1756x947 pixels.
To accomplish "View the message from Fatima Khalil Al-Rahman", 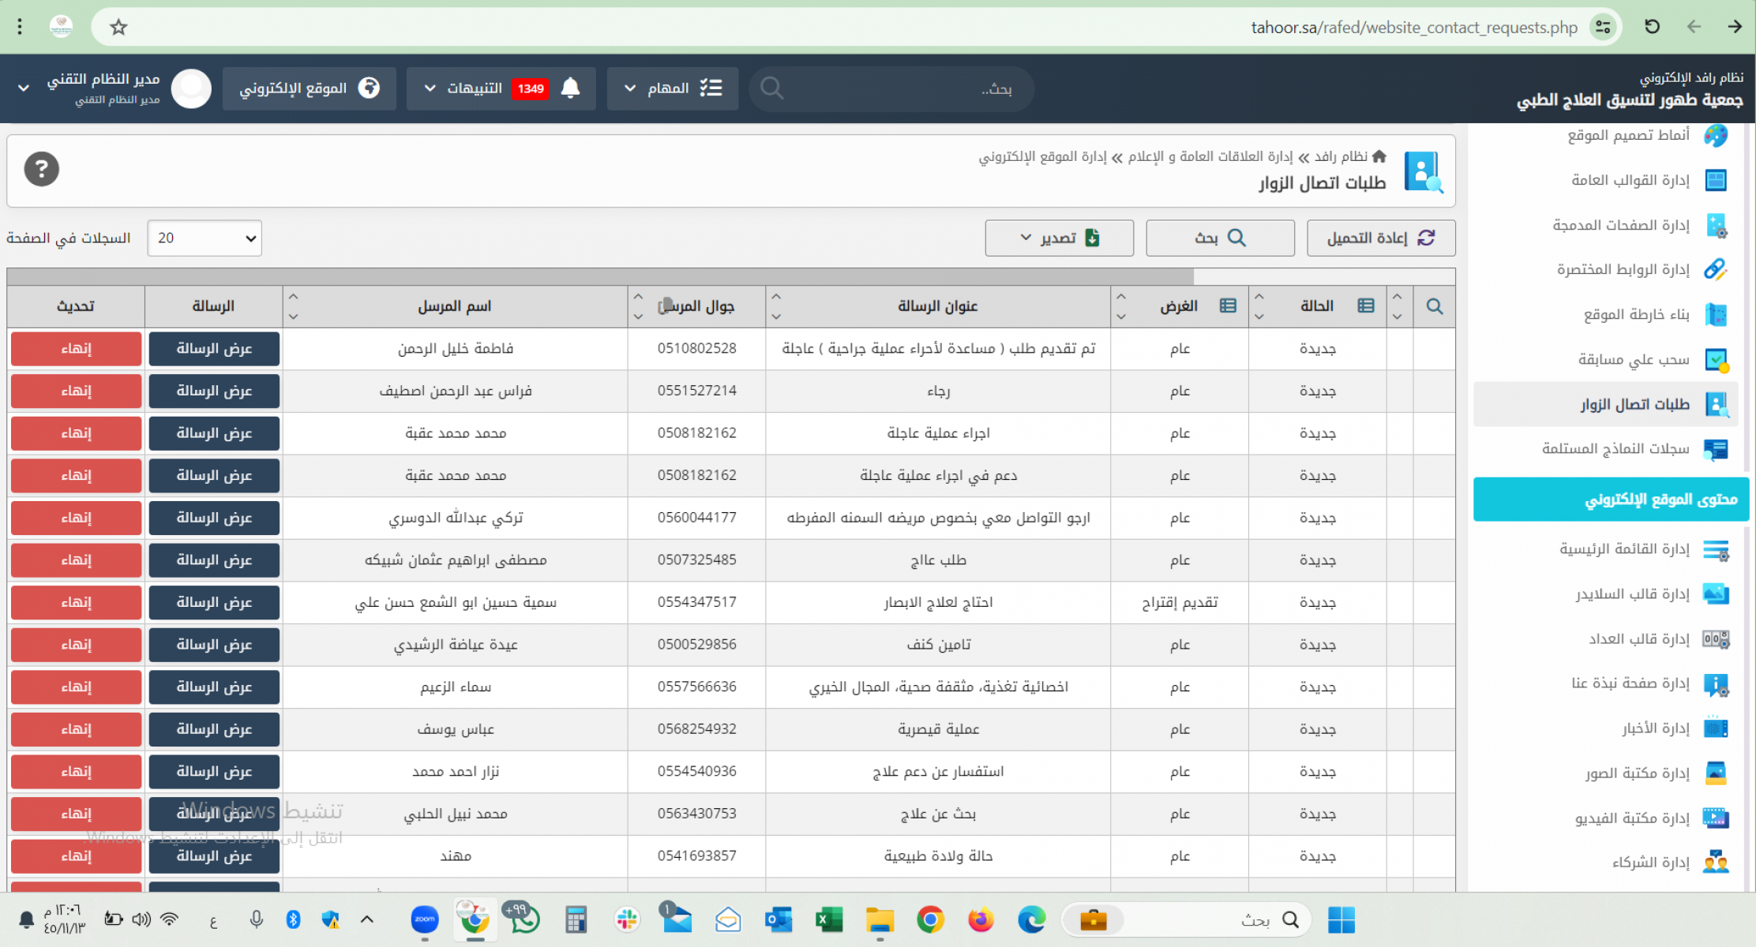I will click(214, 349).
